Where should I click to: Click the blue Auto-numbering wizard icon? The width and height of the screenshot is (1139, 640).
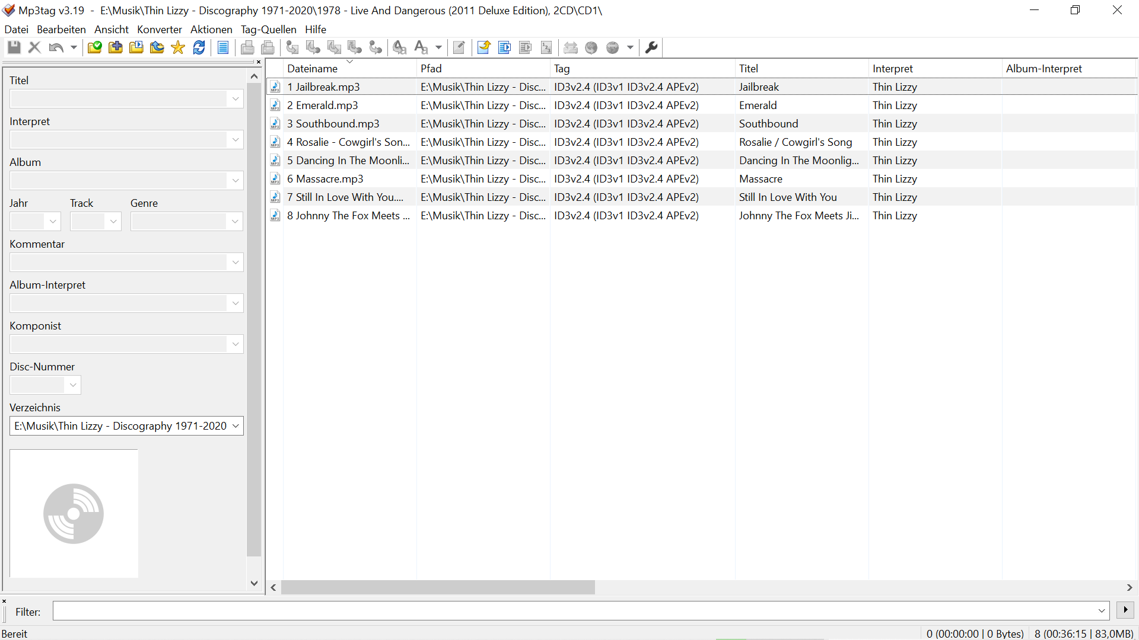pyautogui.click(x=505, y=47)
